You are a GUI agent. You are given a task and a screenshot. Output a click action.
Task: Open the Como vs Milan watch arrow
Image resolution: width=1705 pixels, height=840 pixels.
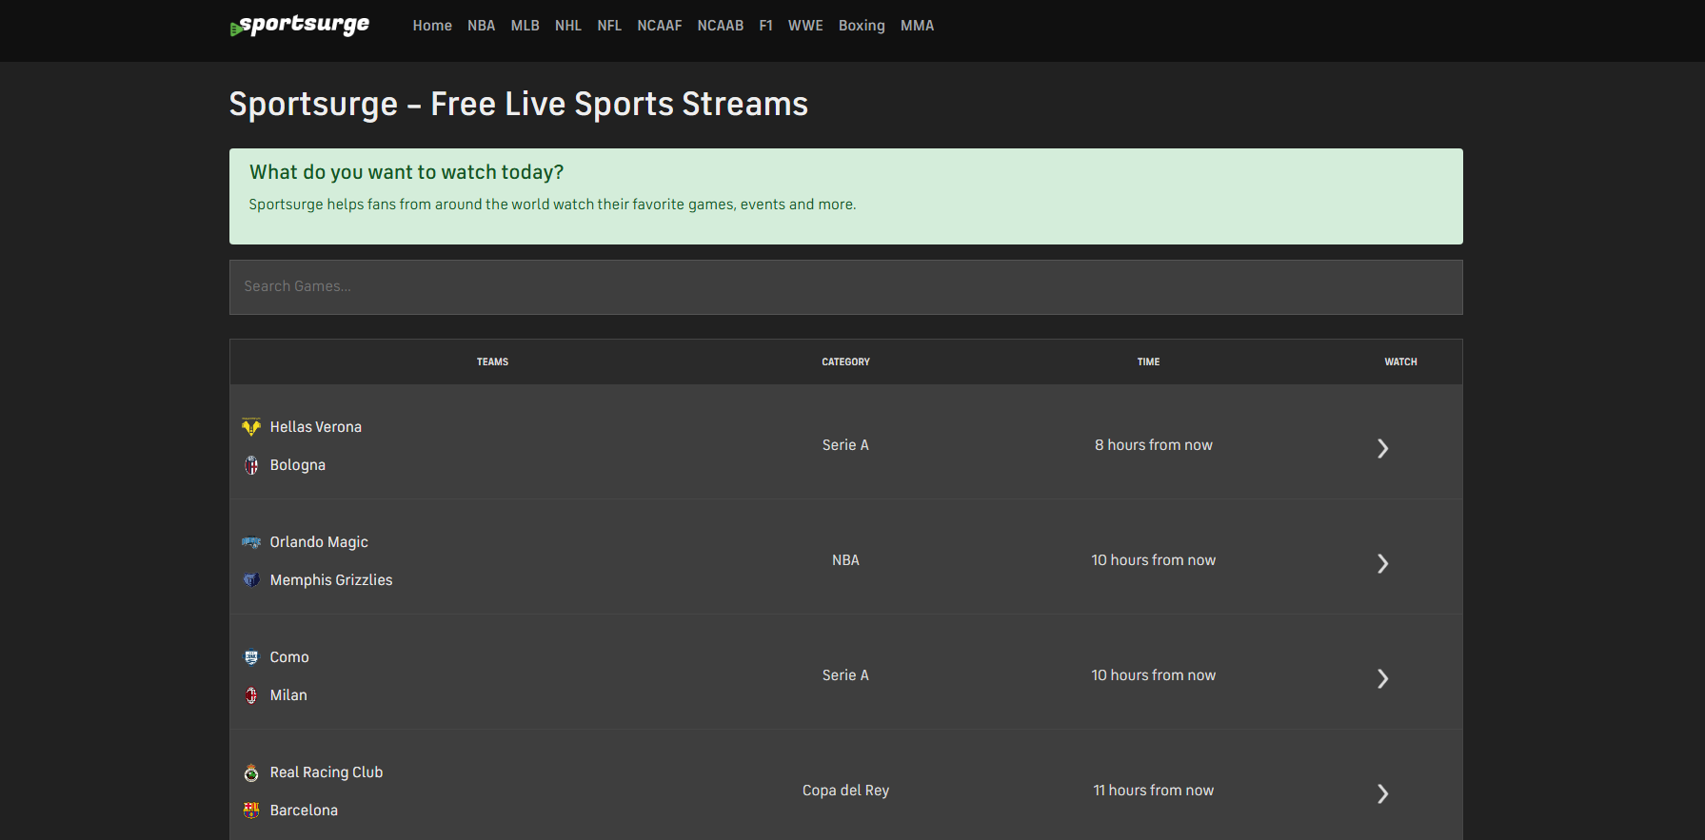1383,678
